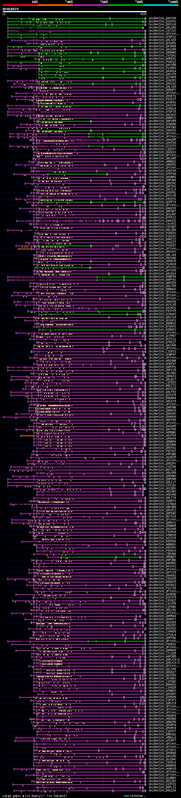This screenshot has height=798, width=181.
Task: Click label UniRef100_C5YGB7
Action: point(162,227)
